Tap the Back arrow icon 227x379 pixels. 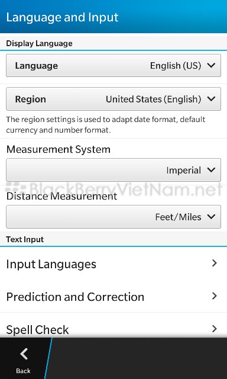(x=24, y=354)
